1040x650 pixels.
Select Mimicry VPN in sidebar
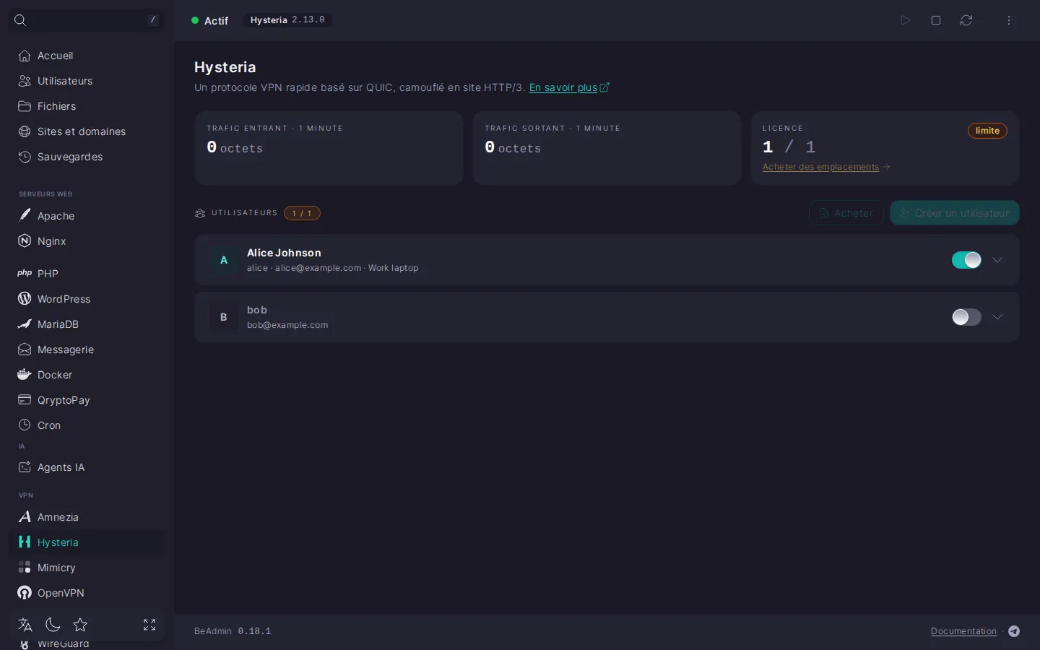click(87, 568)
